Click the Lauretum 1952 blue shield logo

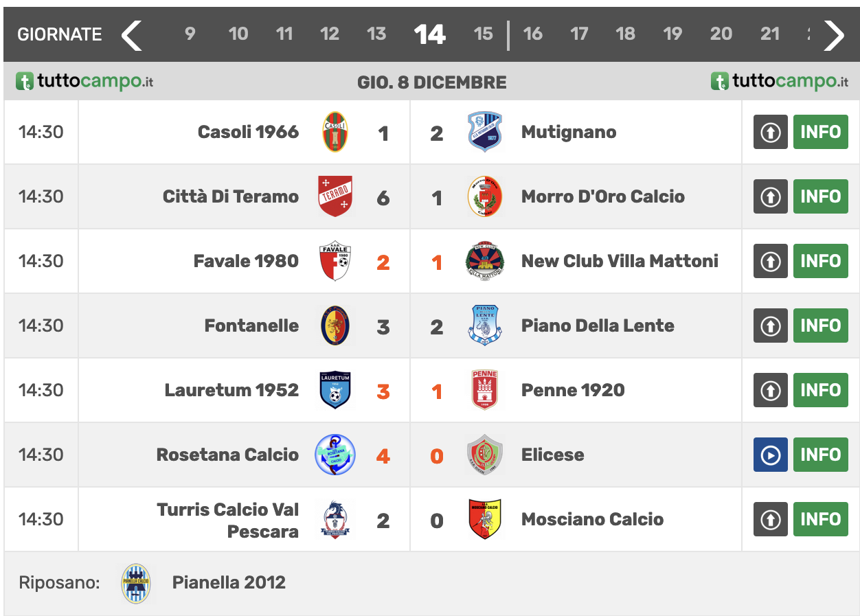(x=335, y=390)
